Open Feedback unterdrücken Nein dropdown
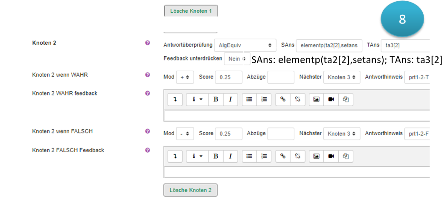 pos(237,59)
